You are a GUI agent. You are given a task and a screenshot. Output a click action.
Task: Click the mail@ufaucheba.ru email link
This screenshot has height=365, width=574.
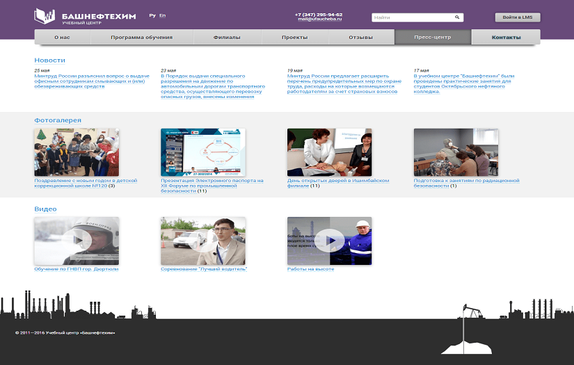tap(319, 19)
